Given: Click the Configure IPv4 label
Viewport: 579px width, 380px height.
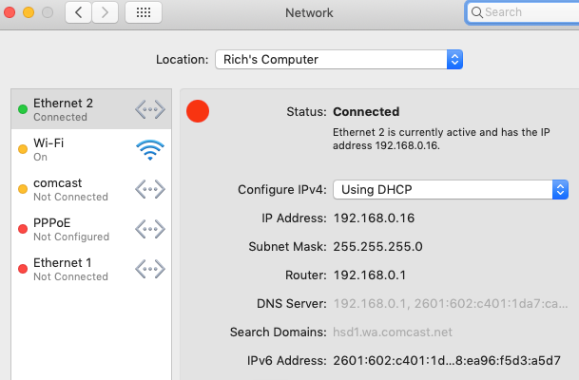Looking at the screenshot, I should pyautogui.click(x=282, y=190).
